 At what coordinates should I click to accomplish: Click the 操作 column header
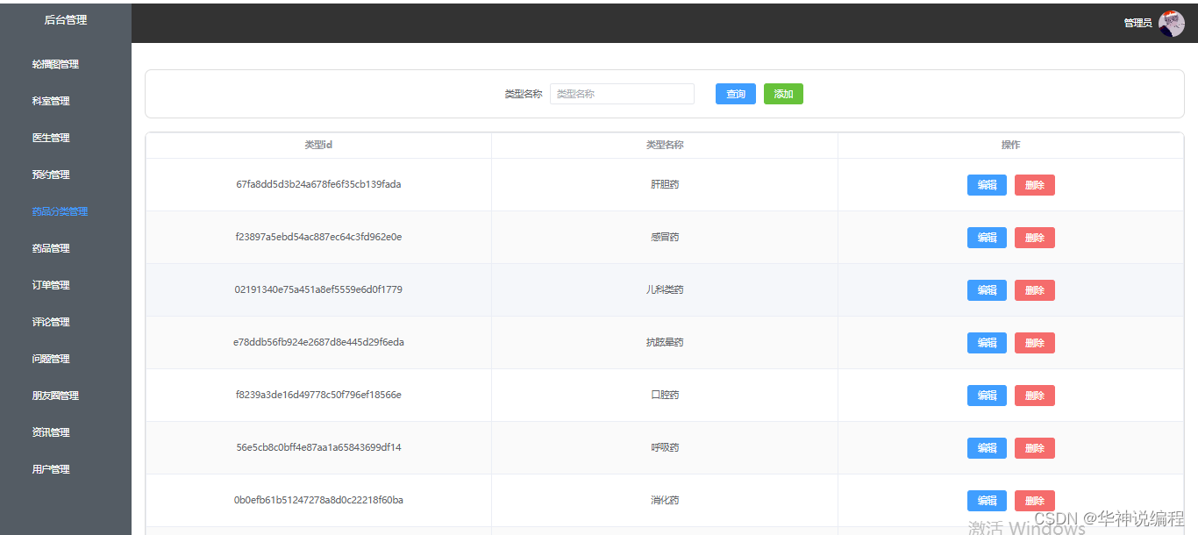pos(1010,145)
